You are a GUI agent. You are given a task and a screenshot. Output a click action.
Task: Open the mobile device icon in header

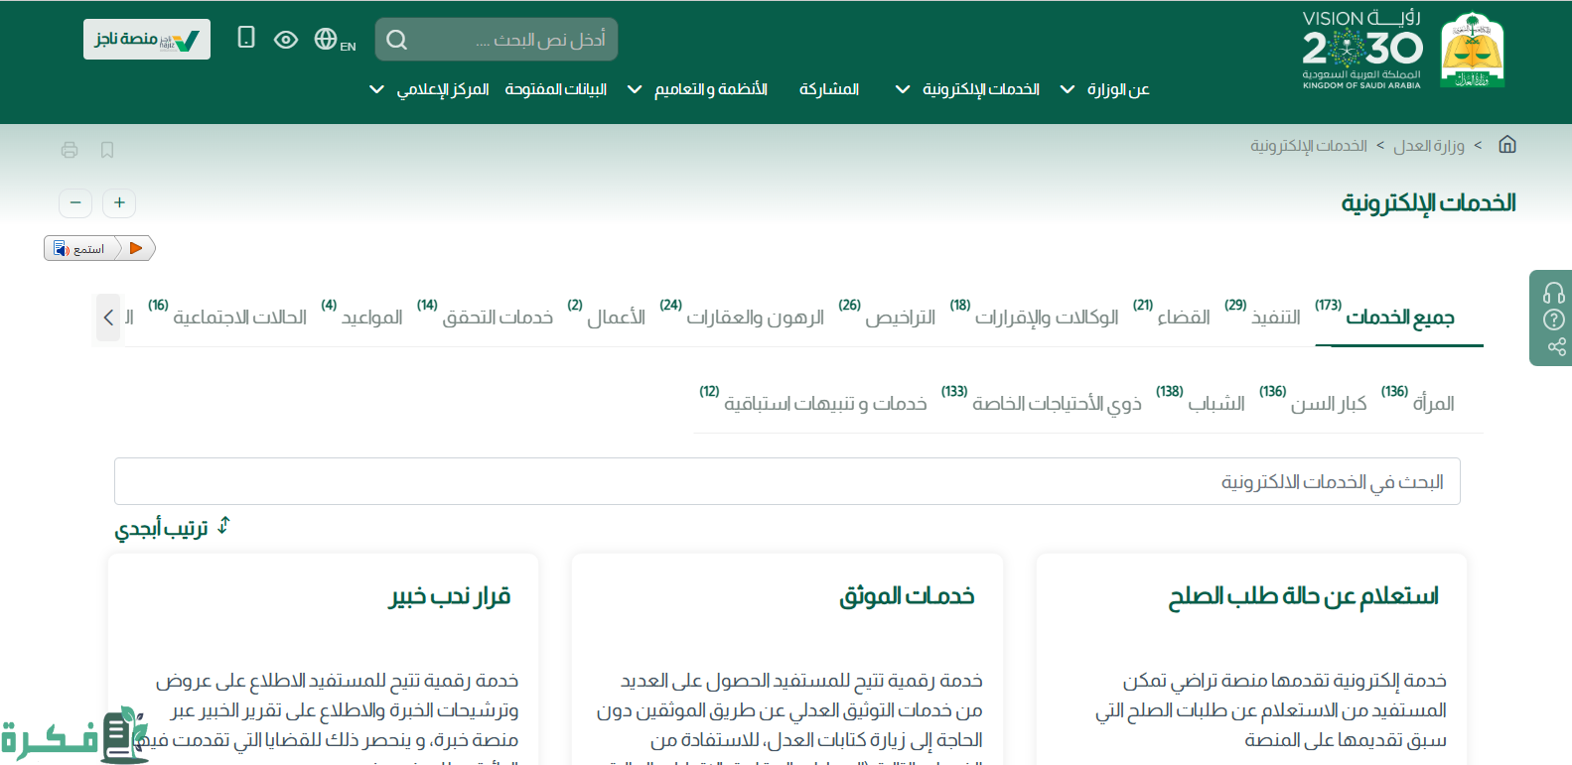[246, 38]
